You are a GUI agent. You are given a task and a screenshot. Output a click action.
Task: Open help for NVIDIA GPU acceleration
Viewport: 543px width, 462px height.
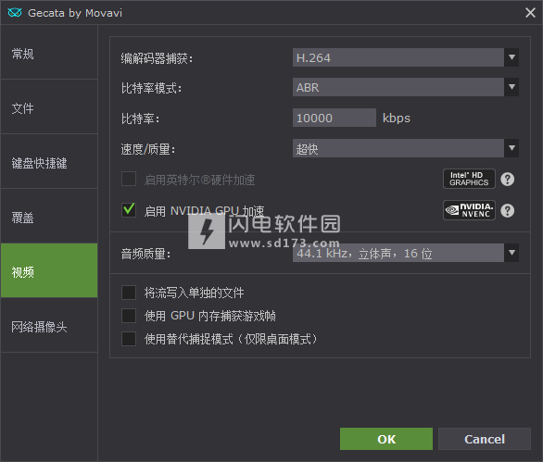point(508,210)
